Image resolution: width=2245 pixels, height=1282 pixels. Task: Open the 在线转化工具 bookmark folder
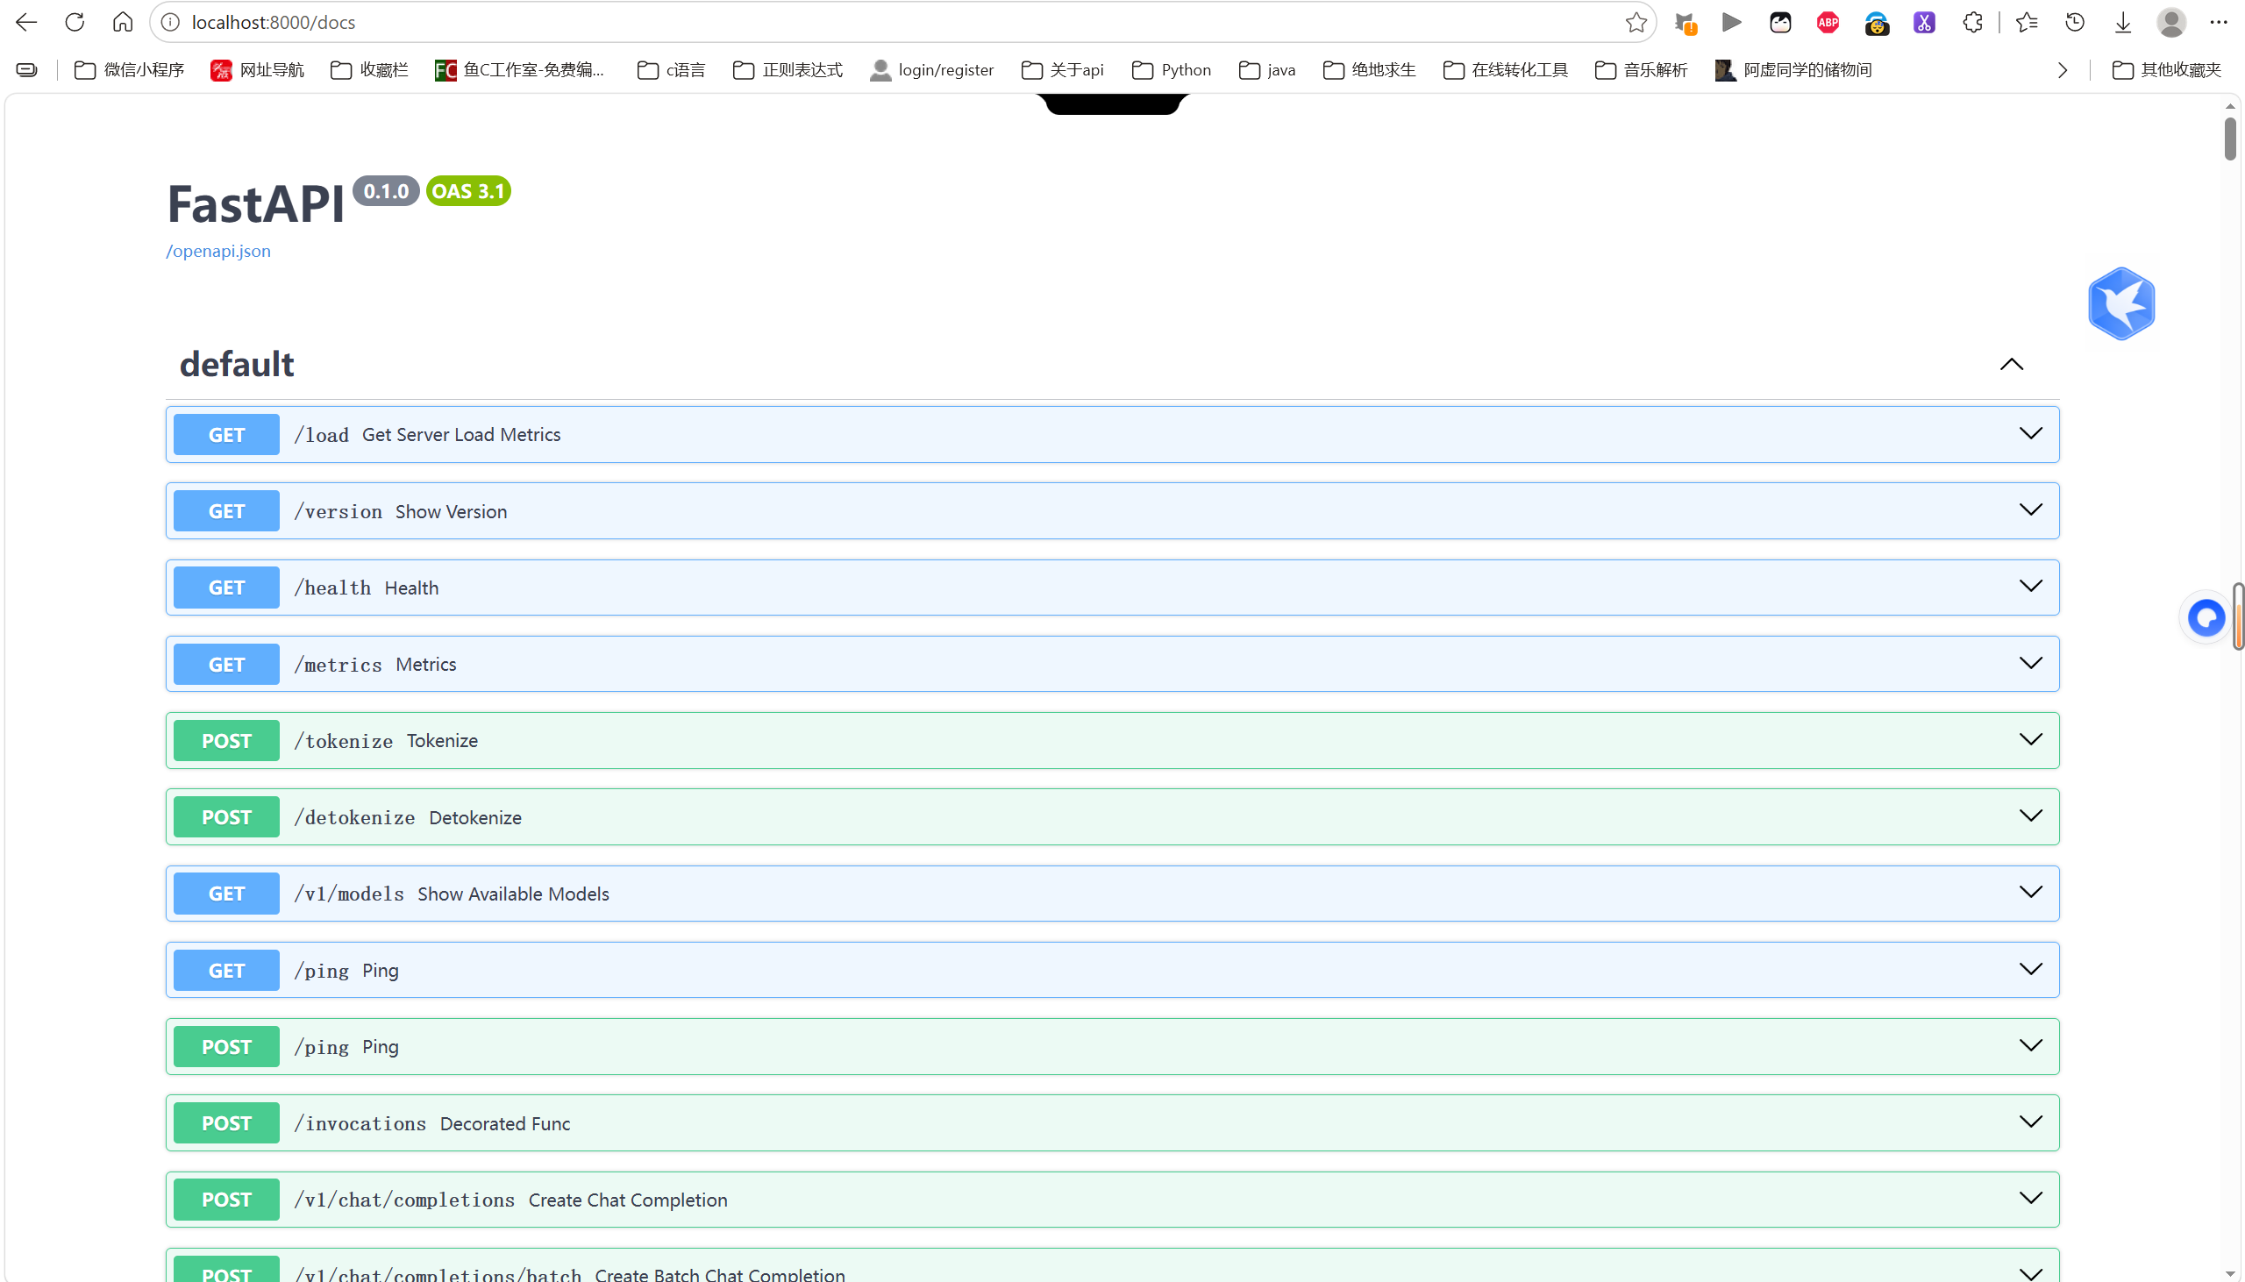[1506, 69]
